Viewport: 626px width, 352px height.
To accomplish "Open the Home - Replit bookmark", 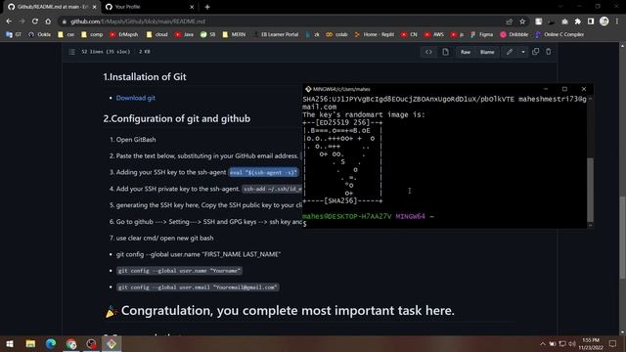I will [x=374, y=35].
